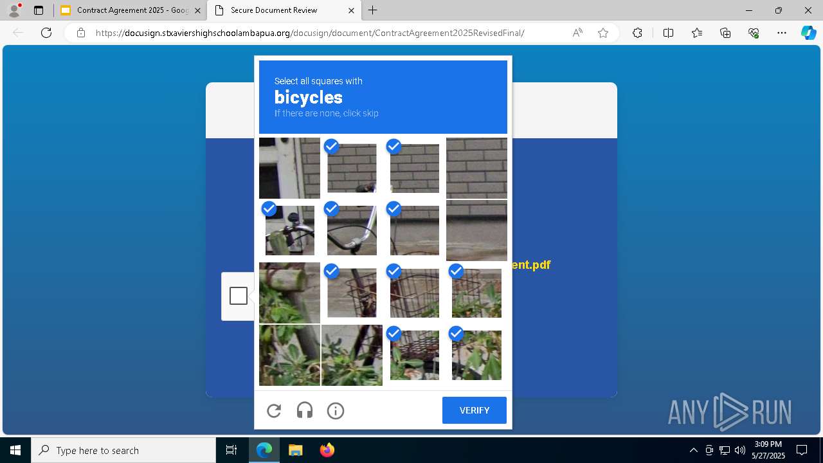Open Microsoft Edge from taskbar
This screenshot has width=823, height=463.
(x=264, y=450)
